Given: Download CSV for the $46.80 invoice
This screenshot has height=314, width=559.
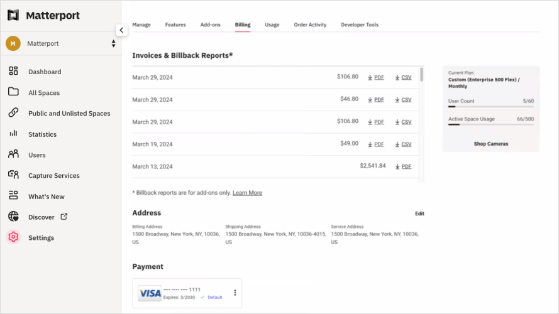Looking at the screenshot, I should pyautogui.click(x=403, y=100).
